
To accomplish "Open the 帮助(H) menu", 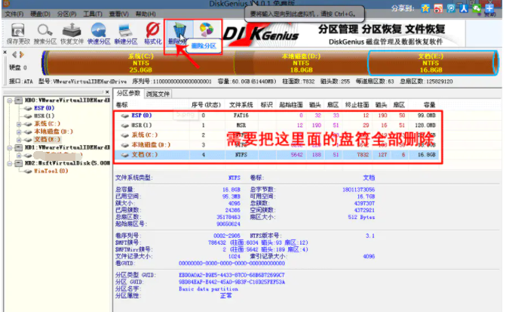I will point(146,14).
